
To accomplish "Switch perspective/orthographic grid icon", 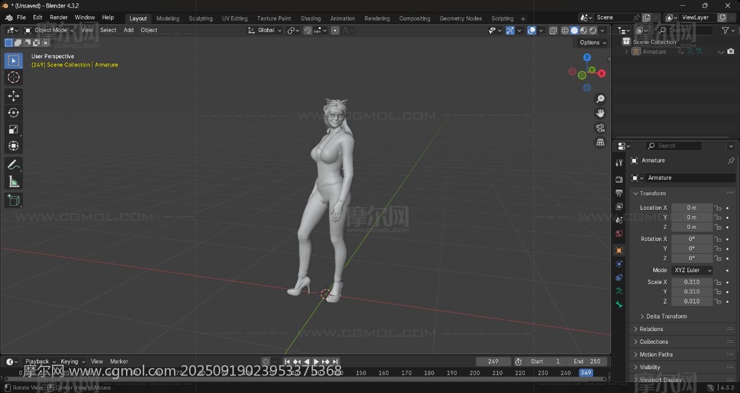I will click(x=600, y=142).
